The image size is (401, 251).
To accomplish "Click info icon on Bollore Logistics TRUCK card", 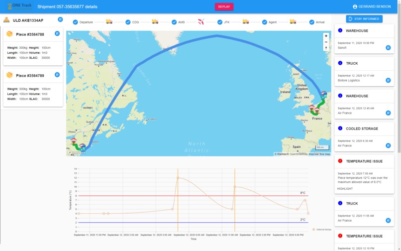I will click(x=340, y=63).
